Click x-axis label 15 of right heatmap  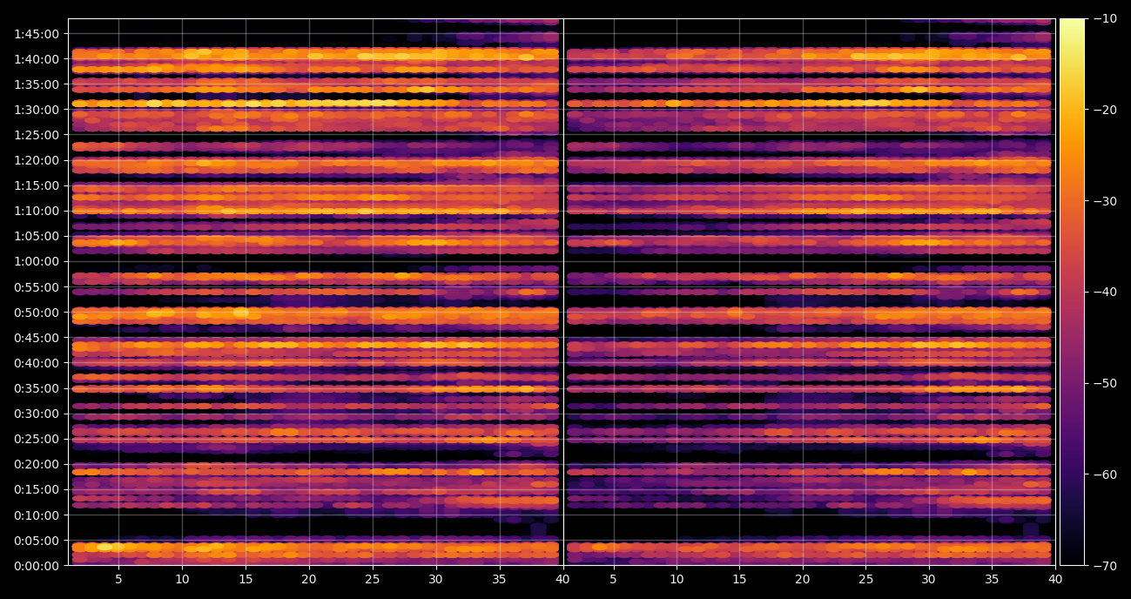[739, 579]
